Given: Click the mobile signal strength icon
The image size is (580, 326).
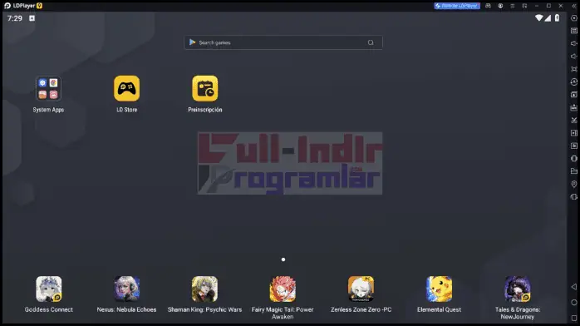Looking at the screenshot, I should [548, 18].
